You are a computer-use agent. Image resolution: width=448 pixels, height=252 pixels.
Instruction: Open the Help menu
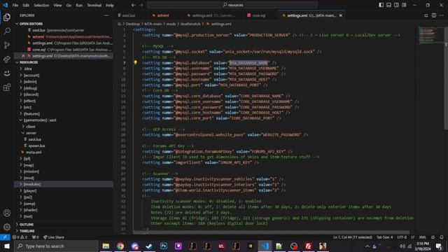coord(110,5)
